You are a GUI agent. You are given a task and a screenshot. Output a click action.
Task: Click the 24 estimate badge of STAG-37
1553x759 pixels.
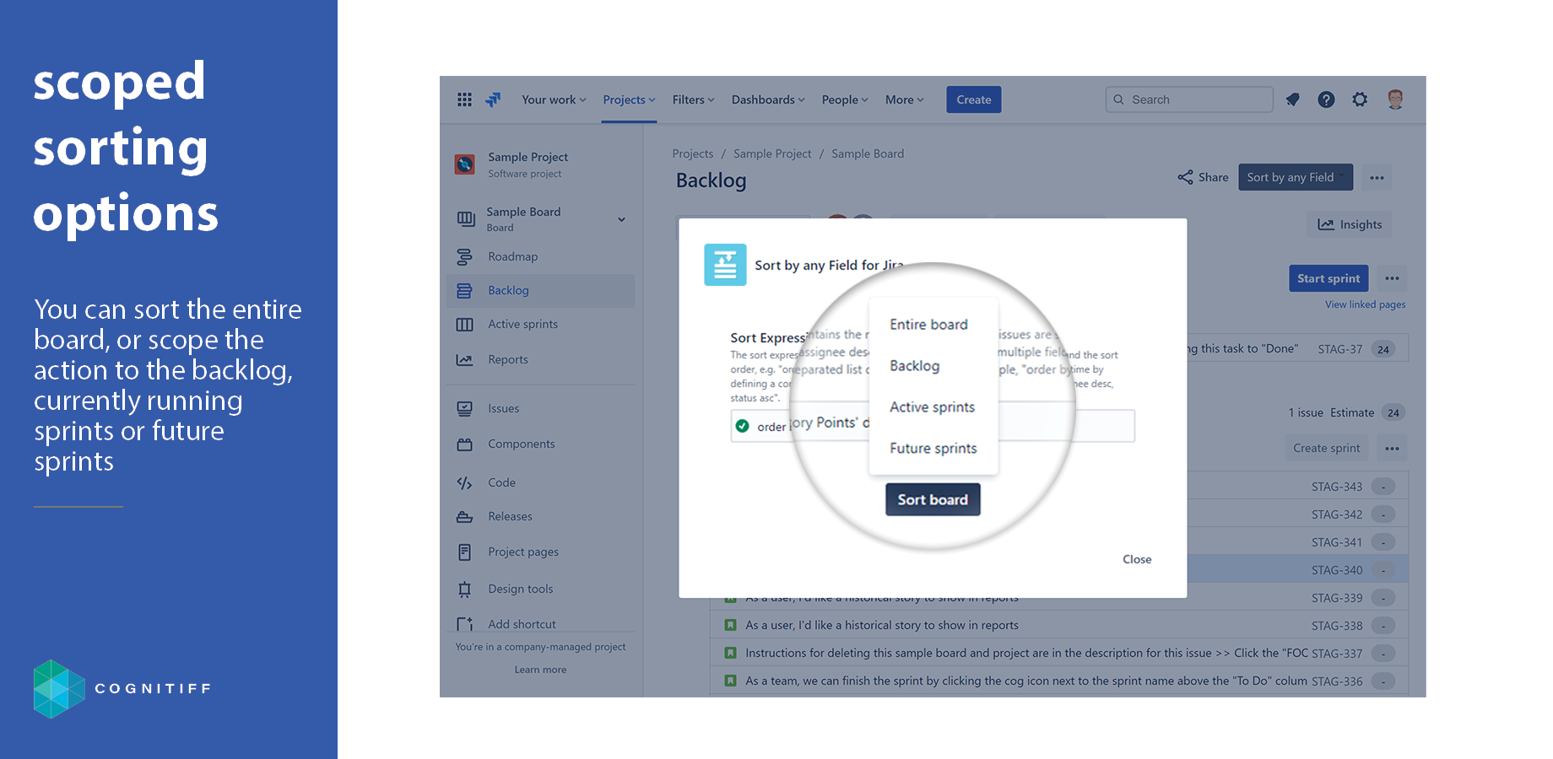pyautogui.click(x=1383, y=349)
